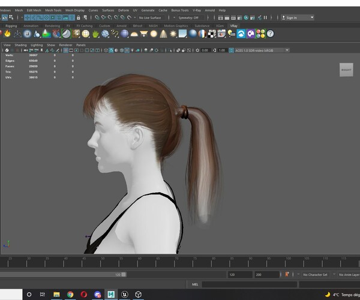This screenshot has width=360, height=300.
Task: Click the V-Ray lightbulb lister shelf icon
Action: [x=231, y=34]
